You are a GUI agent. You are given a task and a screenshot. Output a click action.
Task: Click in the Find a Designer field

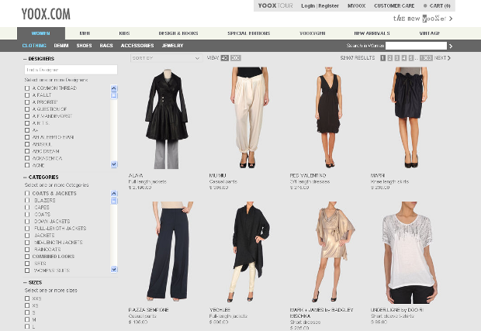click(71, 70)
